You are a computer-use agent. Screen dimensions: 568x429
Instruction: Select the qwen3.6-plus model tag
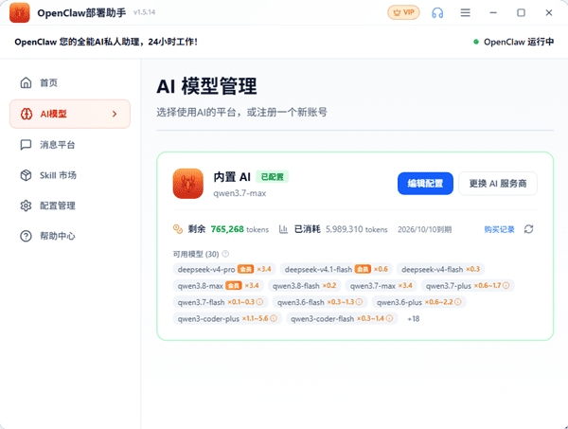point(418,302)
